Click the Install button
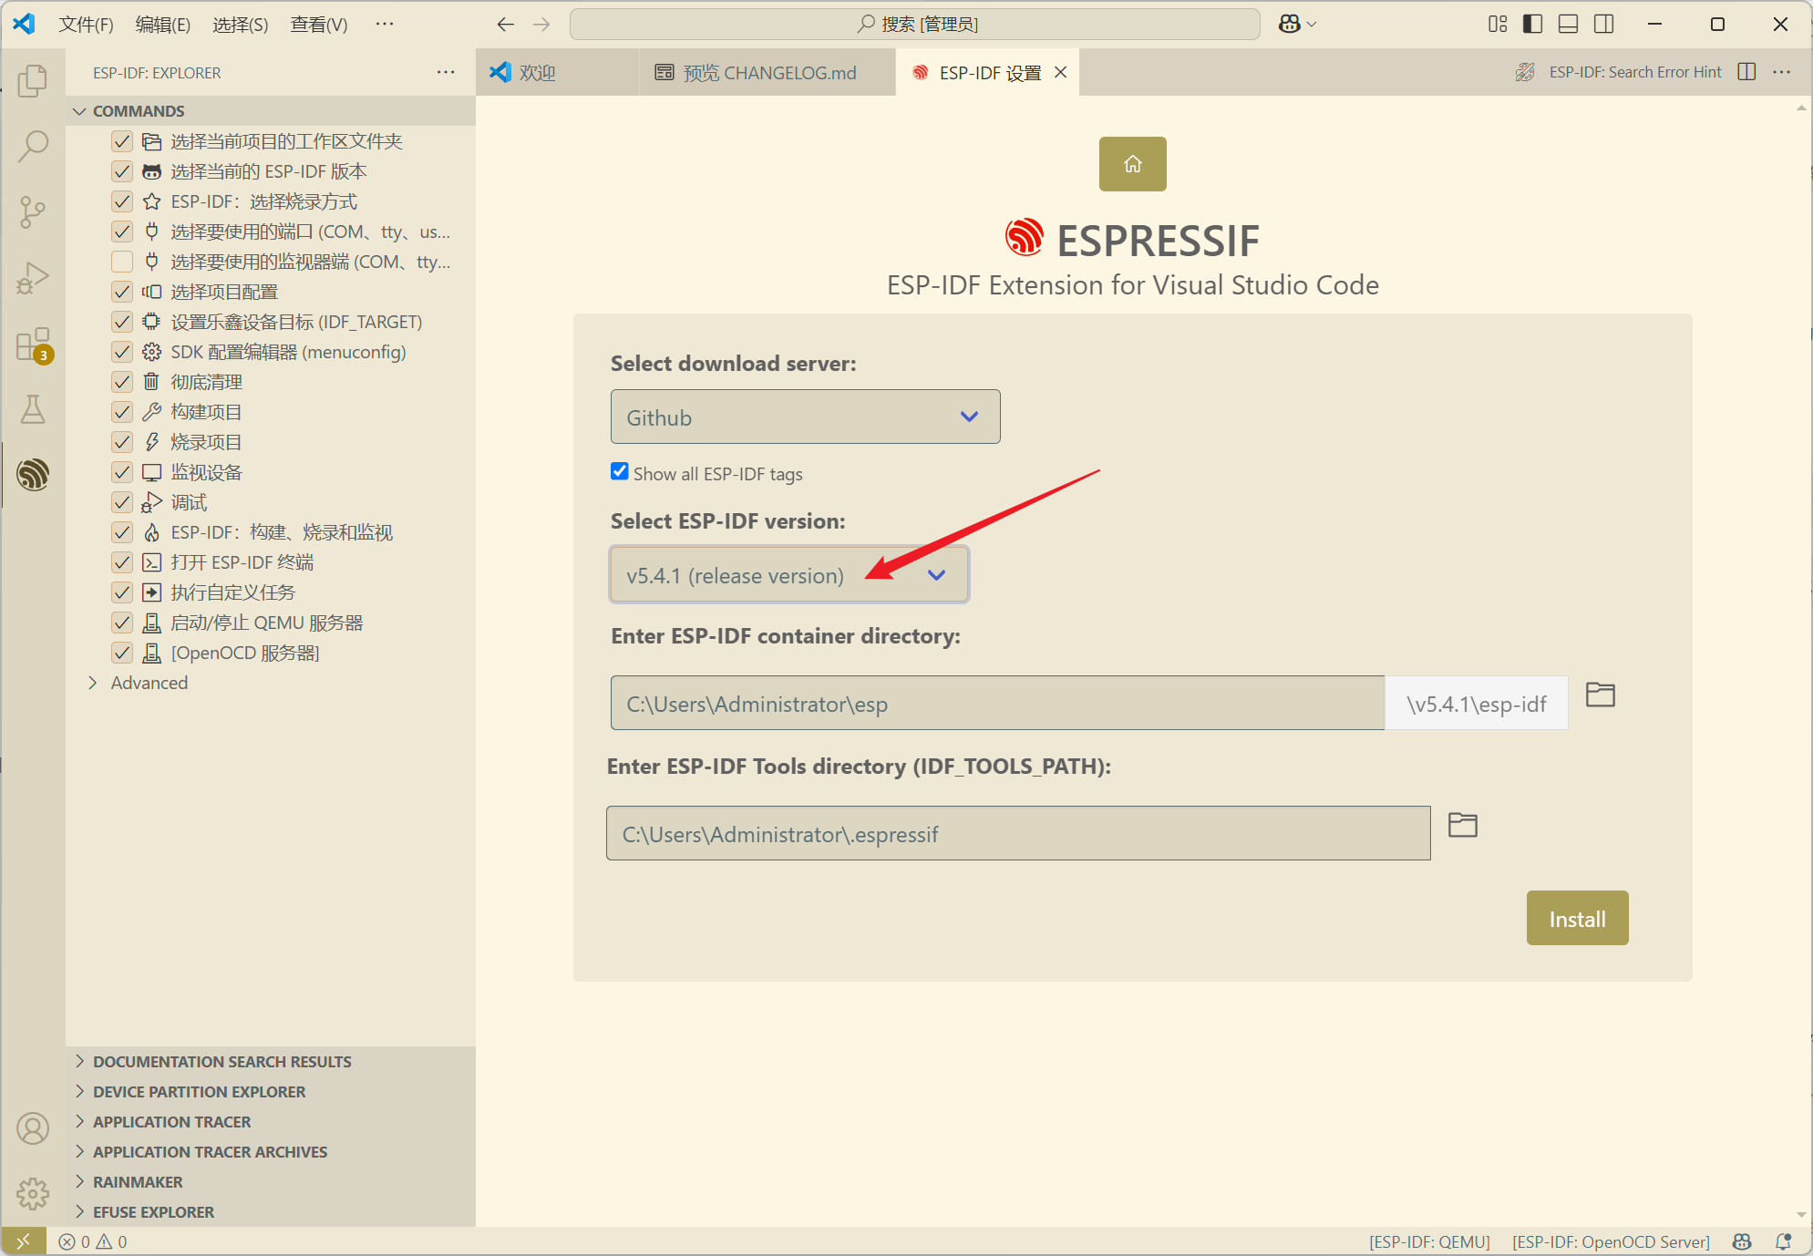1813x1256 pixels. [x=1576, y=919]
